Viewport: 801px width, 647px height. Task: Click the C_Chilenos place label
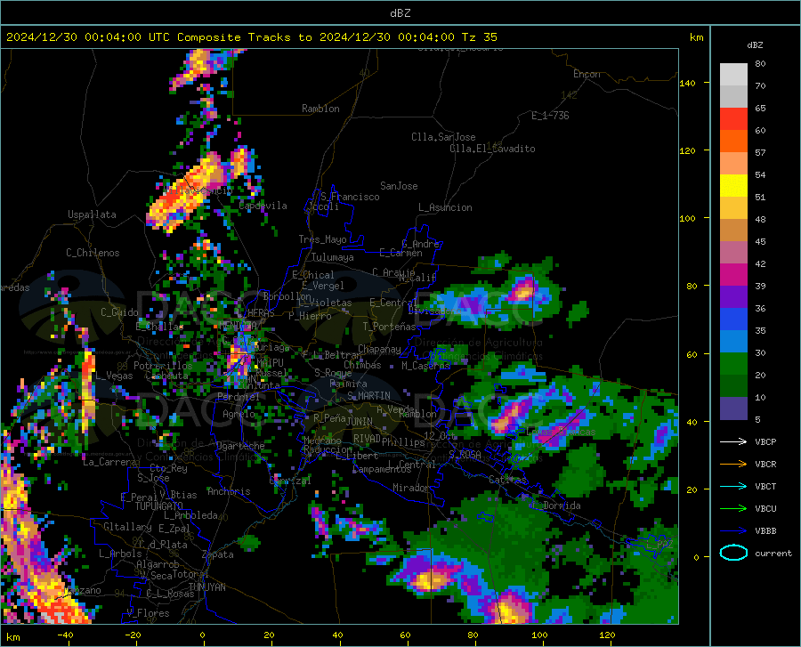[93, 253]
